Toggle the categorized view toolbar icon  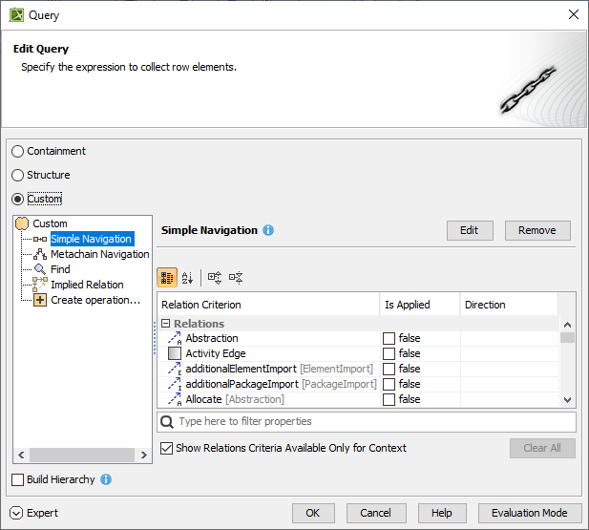coord(167,277)
